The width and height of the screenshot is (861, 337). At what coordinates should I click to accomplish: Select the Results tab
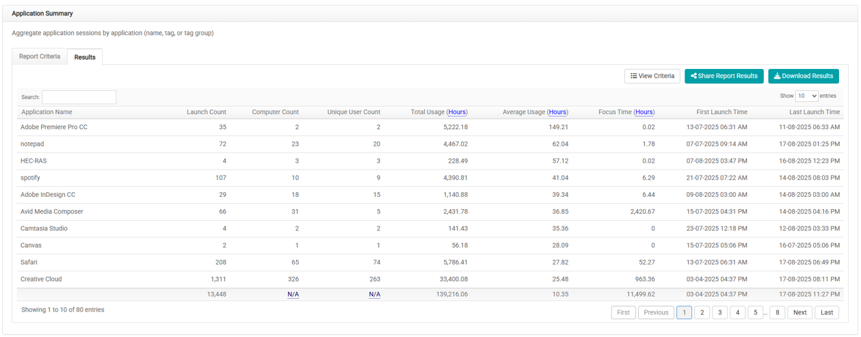(85, 57)
